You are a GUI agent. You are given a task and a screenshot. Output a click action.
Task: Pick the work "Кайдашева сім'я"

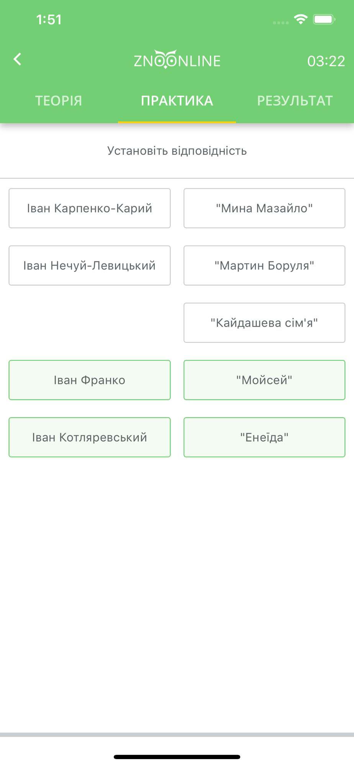click(x=264, y=323)
